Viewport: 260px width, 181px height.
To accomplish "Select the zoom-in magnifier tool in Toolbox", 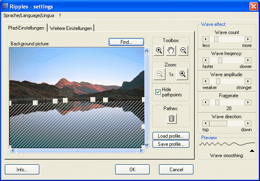I will 159,51.
